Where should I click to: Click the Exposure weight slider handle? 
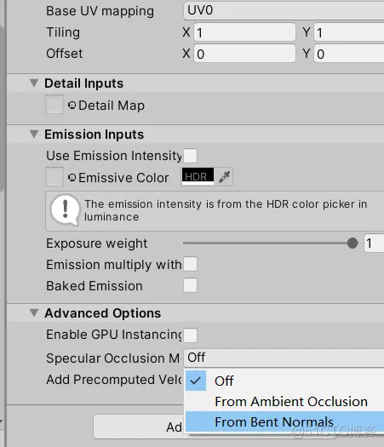tap(352, 244)
